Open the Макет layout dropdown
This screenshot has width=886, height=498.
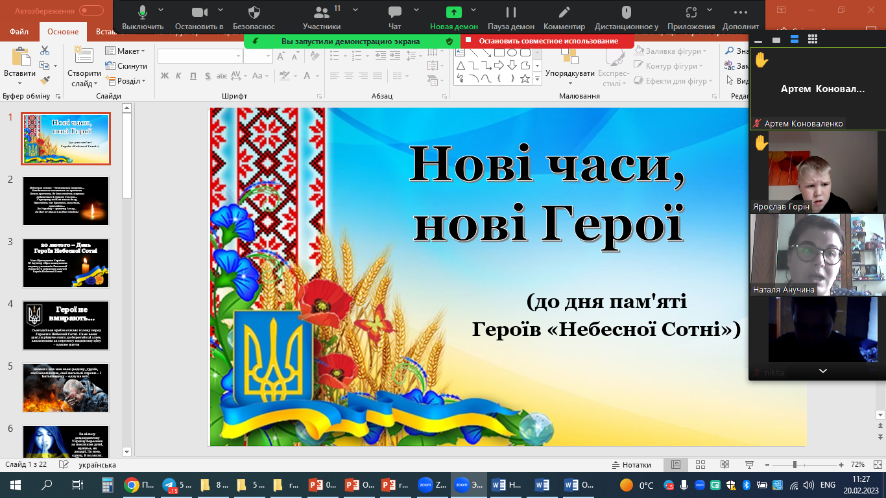point(125,51)
